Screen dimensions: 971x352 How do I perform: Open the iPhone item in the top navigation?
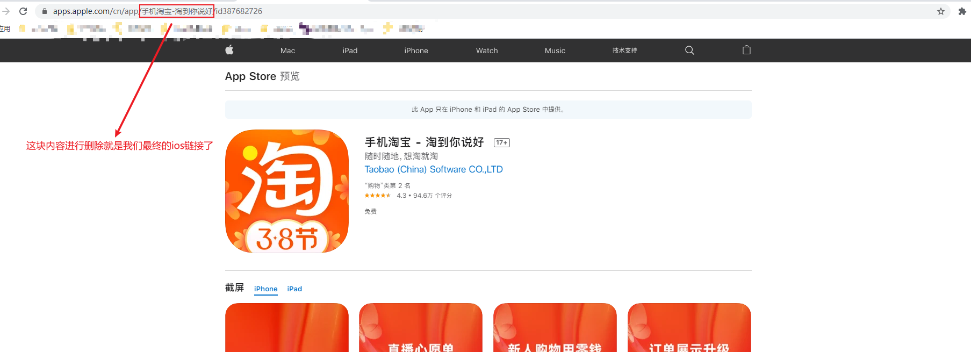tap(416, 51)
